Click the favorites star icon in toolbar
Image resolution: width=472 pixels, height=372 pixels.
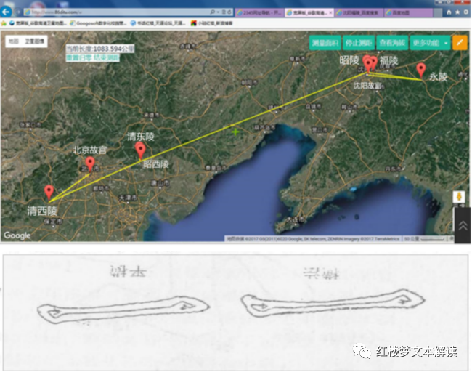point(457,12)
